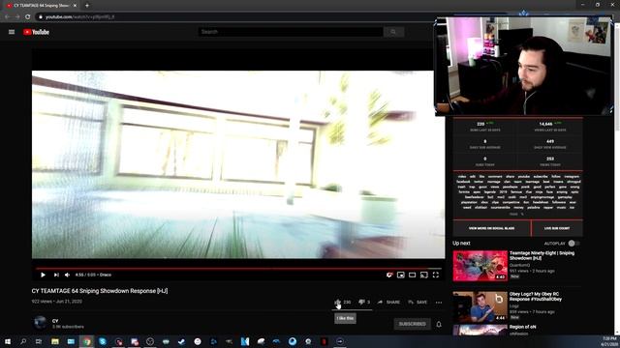Skip to the next video
The image size is (620, 348).
tap(56, 275)
